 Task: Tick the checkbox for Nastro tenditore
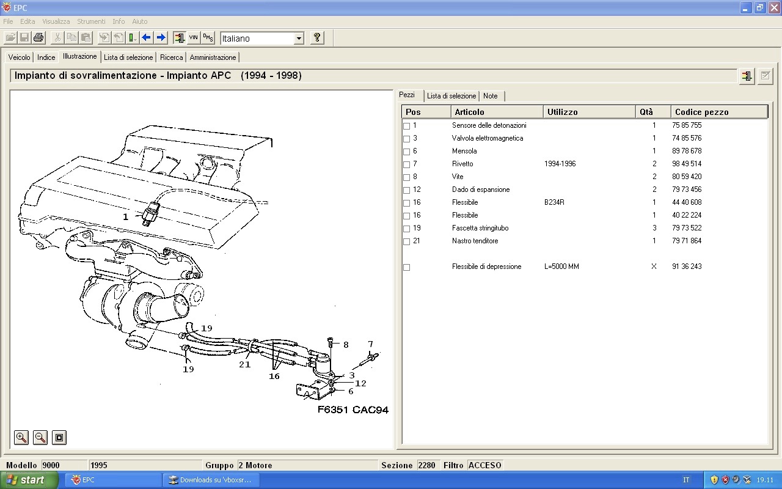[407, 241]
